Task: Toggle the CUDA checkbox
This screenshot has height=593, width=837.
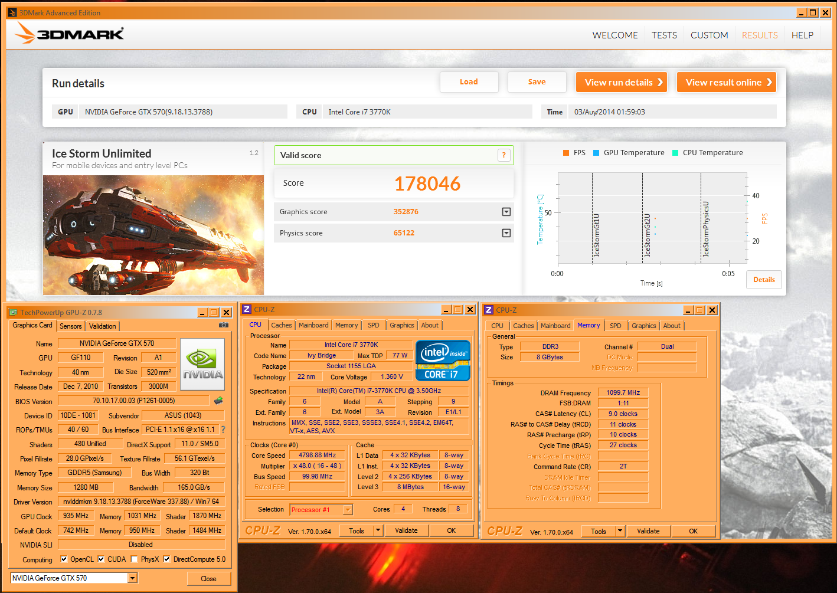Action: pos(102,559)
